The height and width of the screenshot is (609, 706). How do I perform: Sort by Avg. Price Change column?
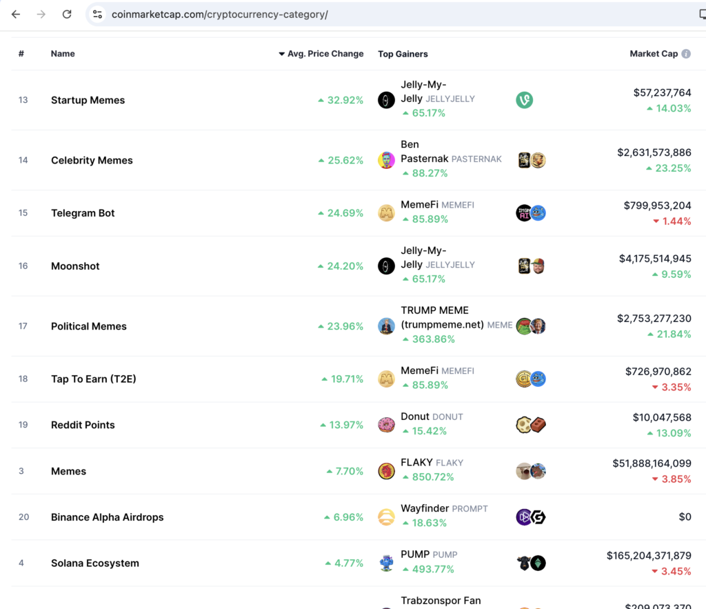tap(321, 54)
